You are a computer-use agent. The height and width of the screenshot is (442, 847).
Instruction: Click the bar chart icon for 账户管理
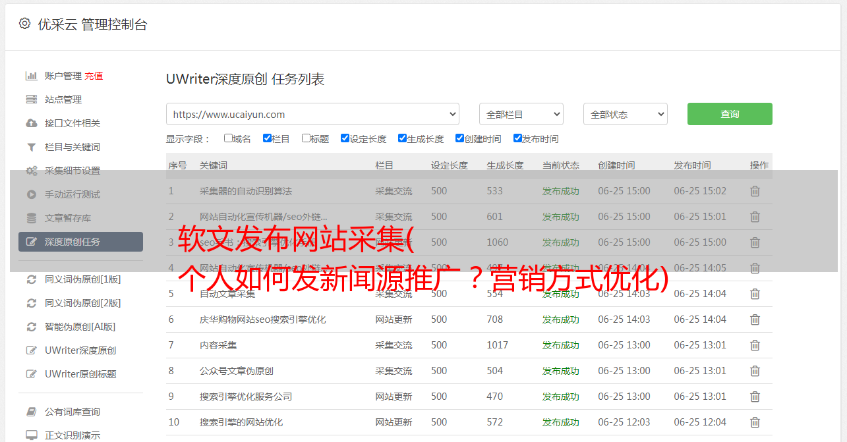click(x=31, y=76)
